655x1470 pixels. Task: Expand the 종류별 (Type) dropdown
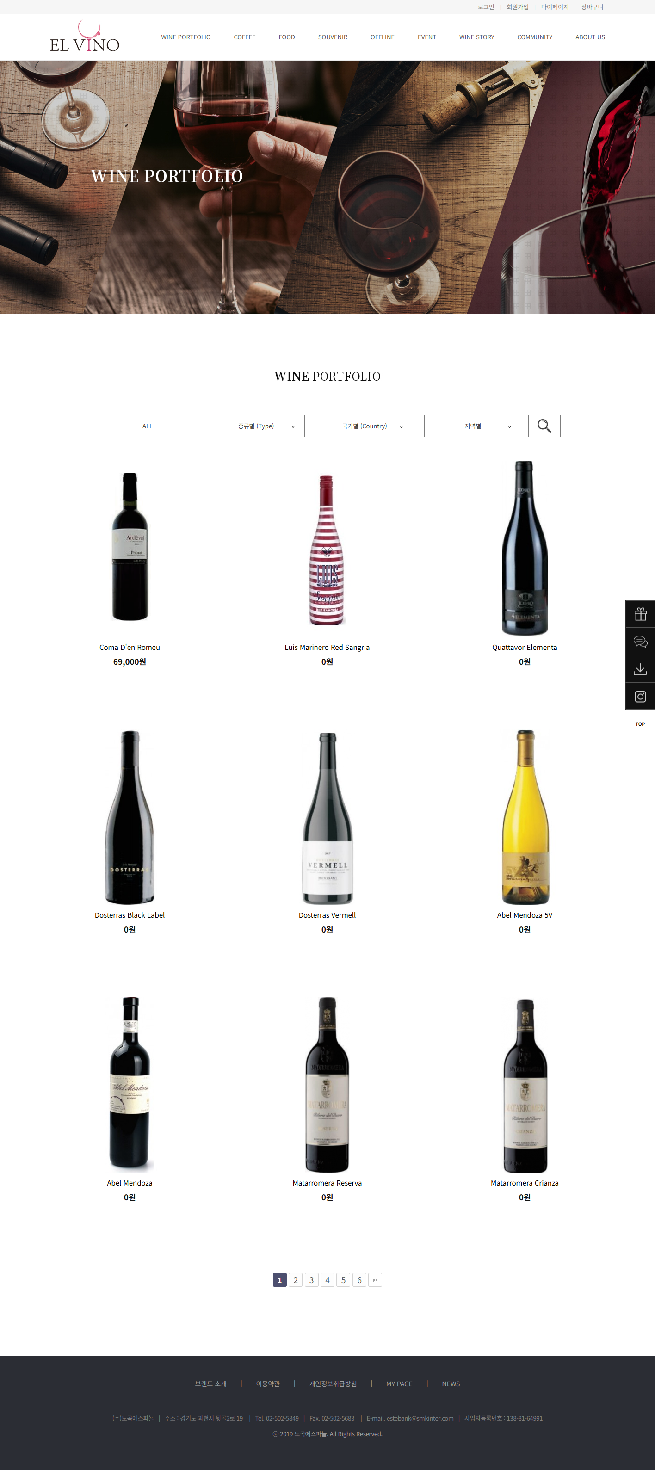click(256, 426)
